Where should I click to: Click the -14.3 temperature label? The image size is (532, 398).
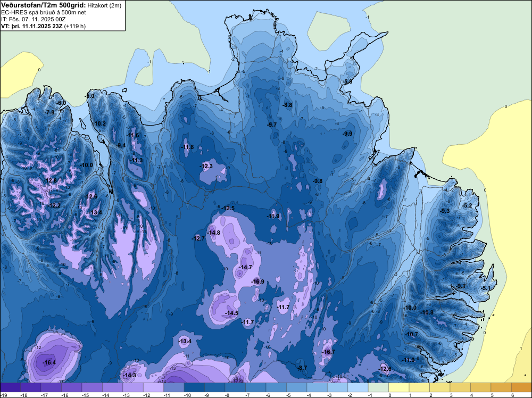click(x=129, y=375)
